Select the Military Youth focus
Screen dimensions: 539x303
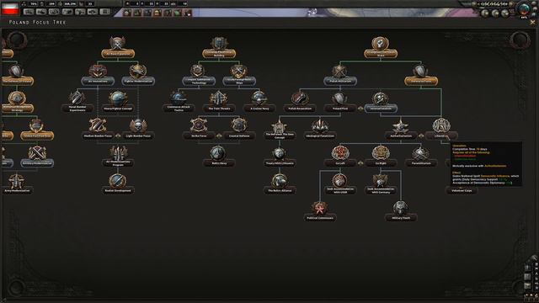(x=401, y=211)
